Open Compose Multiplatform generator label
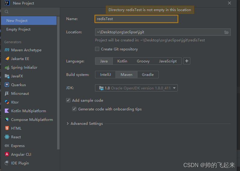 click(32, 119)
